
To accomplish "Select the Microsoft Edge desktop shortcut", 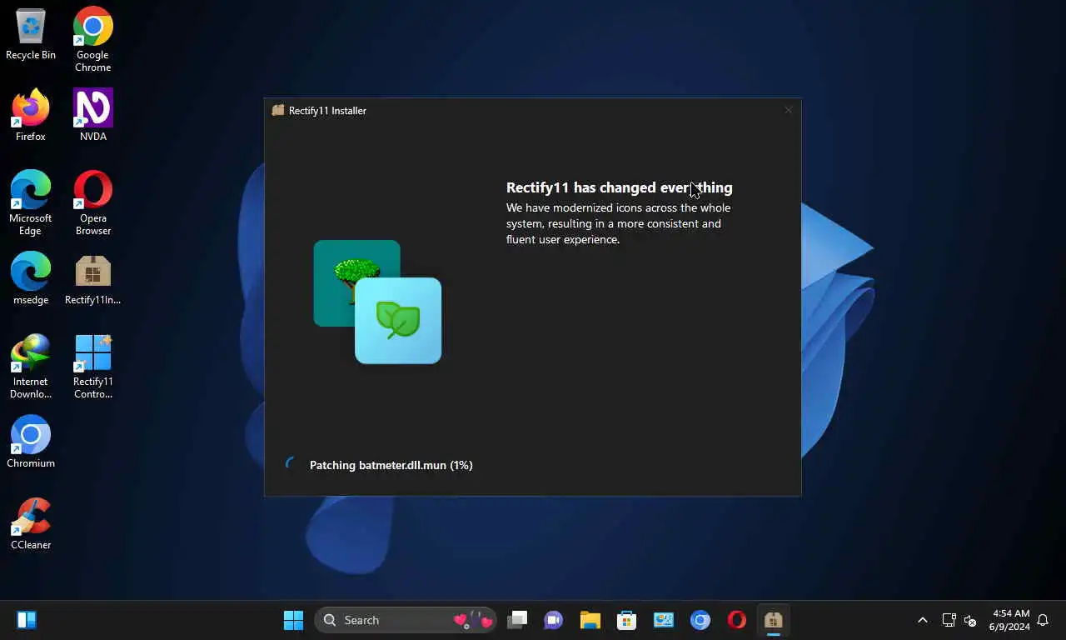I will coord(31,202).
